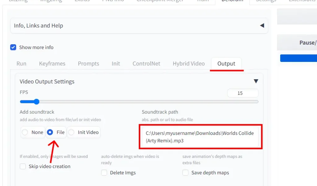The height and width of the screenshot is (186, 317).
Task: Go to the Prompts tab
Action: click(x=89, y=64)
